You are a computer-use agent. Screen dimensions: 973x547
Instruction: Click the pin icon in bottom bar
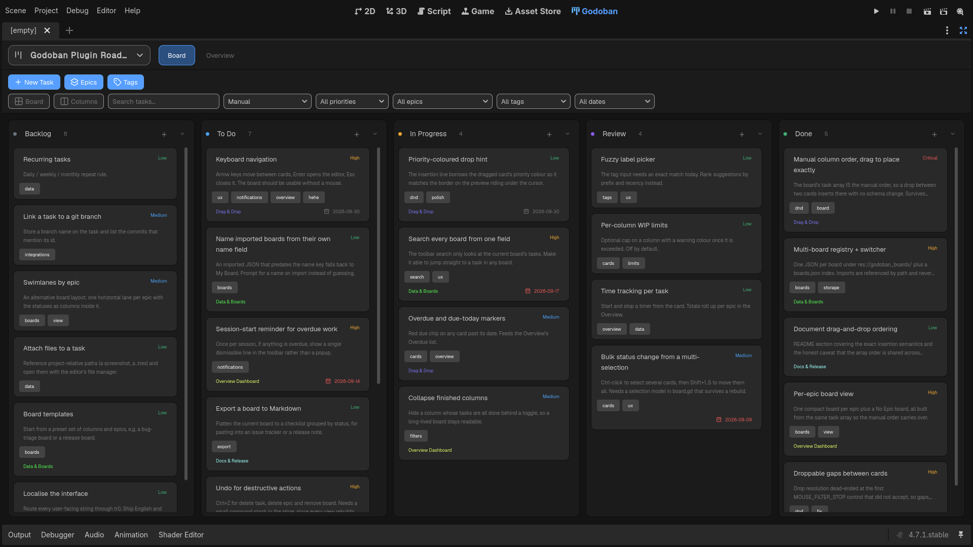pyautogui.click(x=961, y=535)
